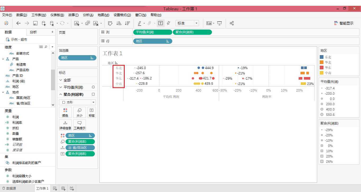This screenshot has height=192, width=361.
Task: Click the share workbook icon
Action: coord(232,23)
